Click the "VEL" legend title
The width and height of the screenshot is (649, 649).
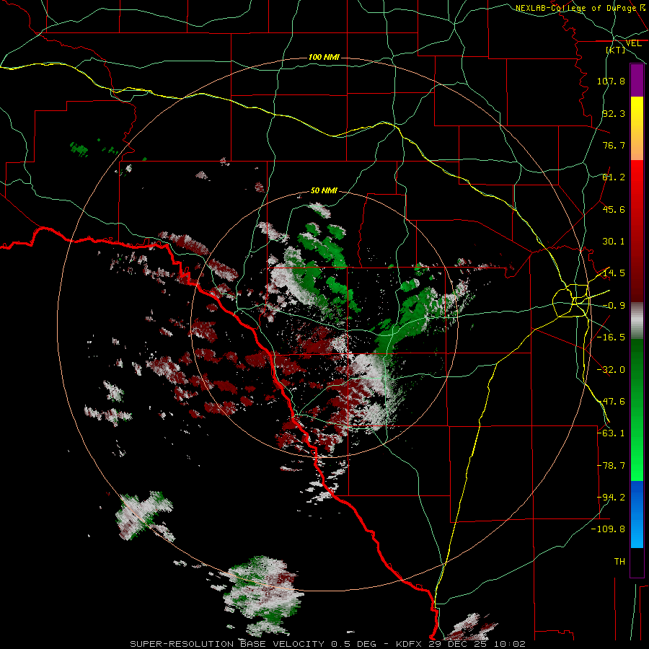[634, 43]
